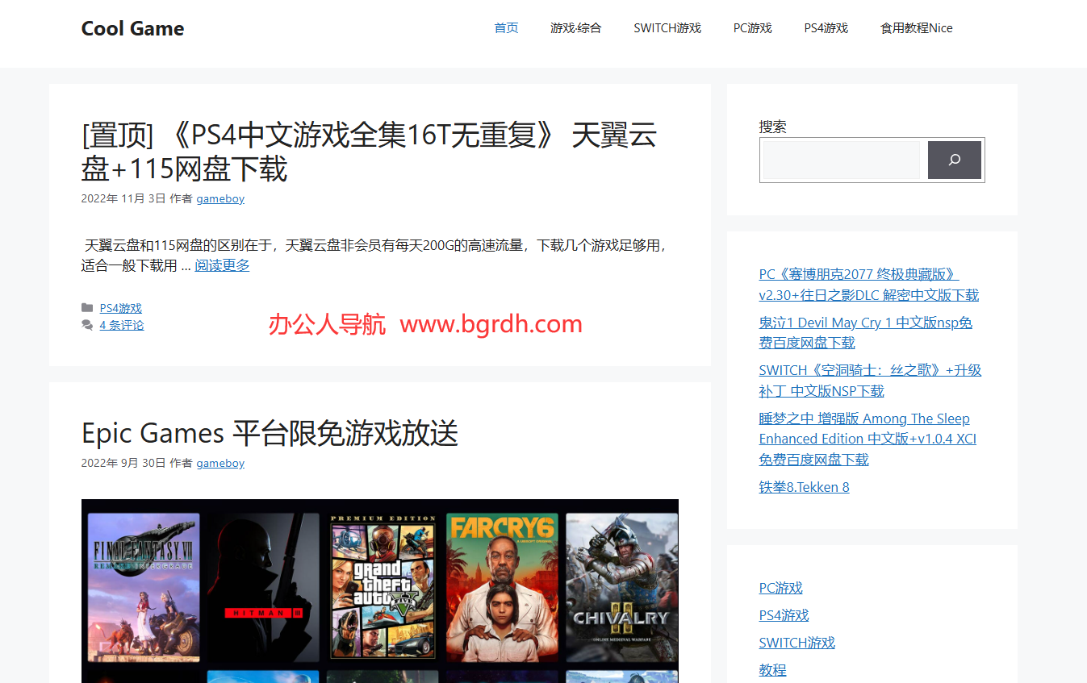Open the 赛博朋克2077 终极典藏版 sidebar link

point(868,285)
